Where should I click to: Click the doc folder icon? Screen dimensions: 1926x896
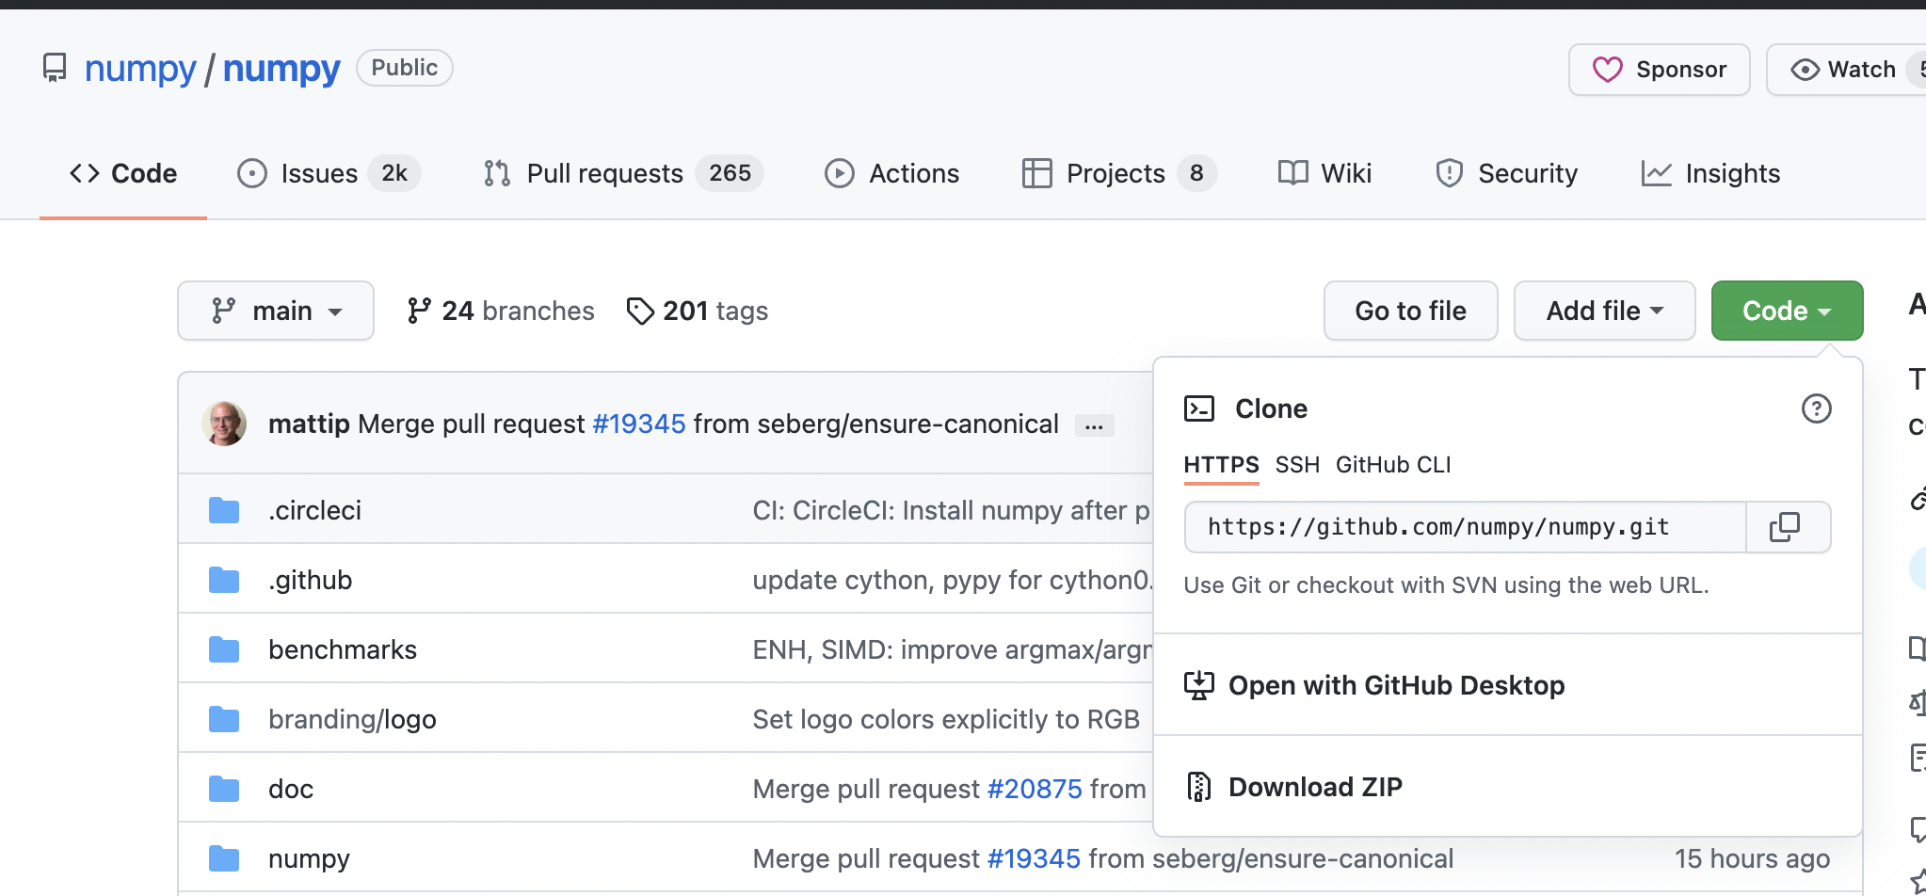pyautogui.click(x=224, y=789)
